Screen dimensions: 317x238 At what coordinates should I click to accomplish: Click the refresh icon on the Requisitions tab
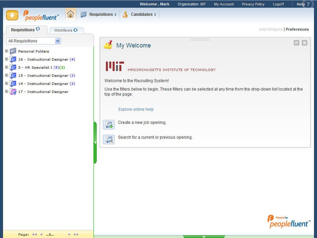pyautogui.click(x=38, y=29)
